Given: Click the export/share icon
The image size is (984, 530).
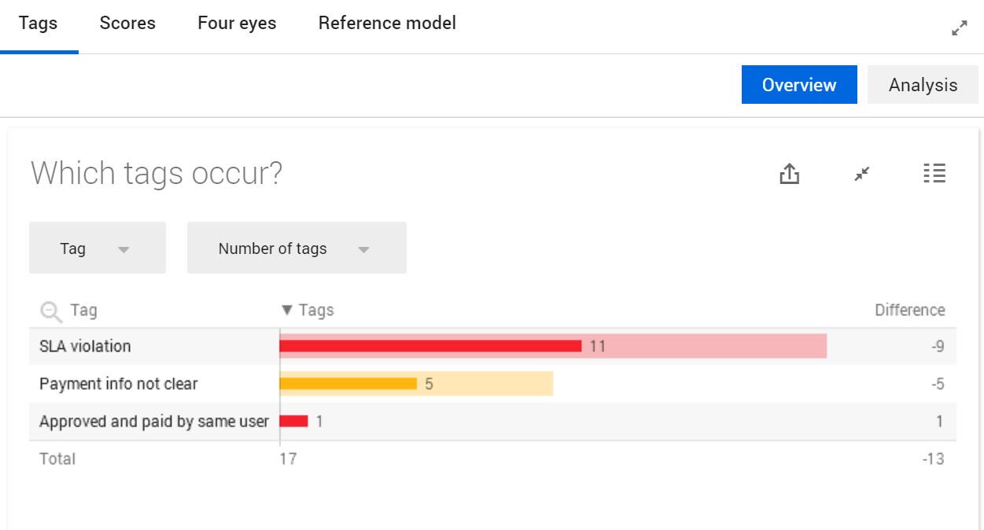Looking at the screenshot, I should pyautogui.click(x=789, y=174).
